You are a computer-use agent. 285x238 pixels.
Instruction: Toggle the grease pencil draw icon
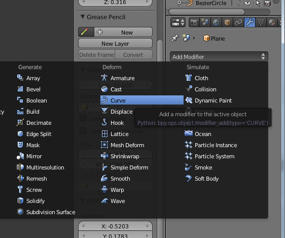coord(86,32)
